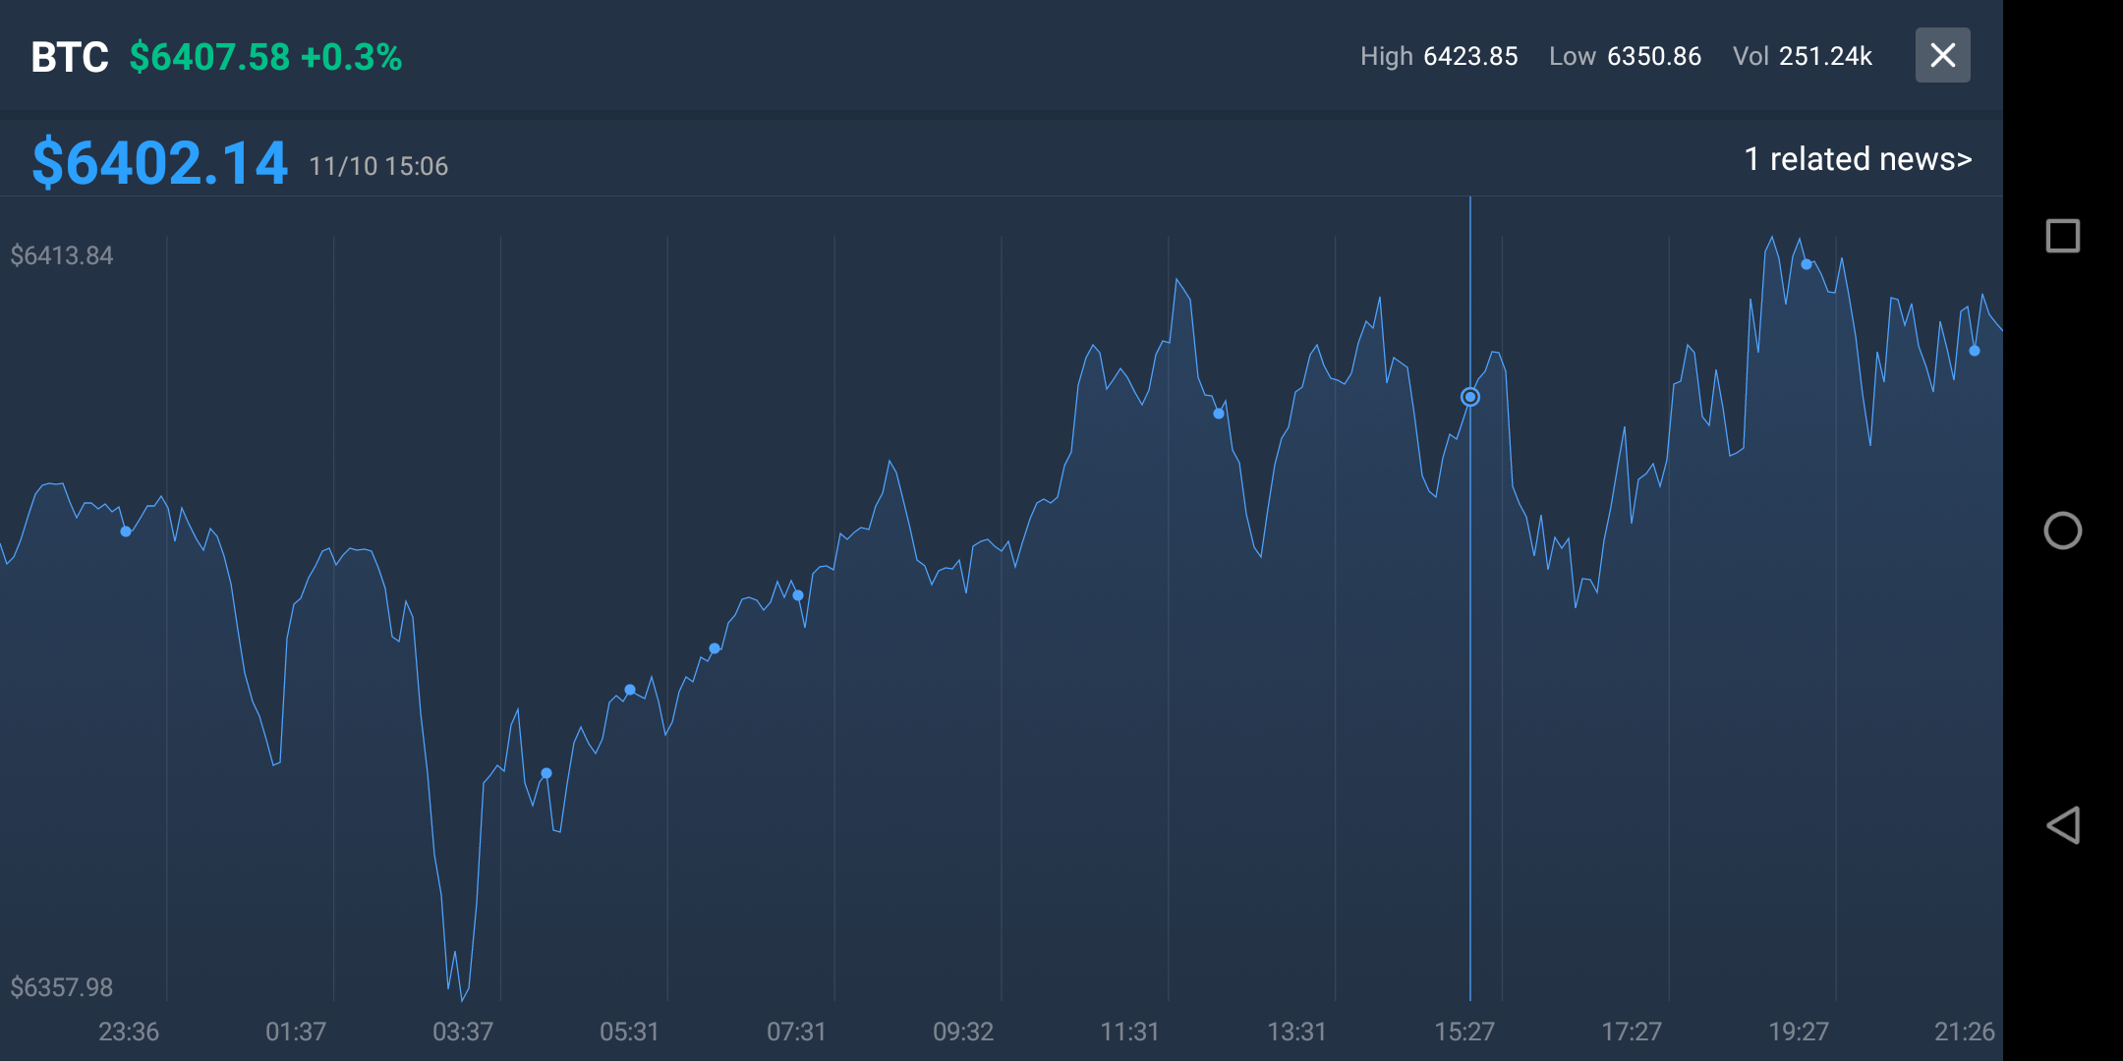Tap the $6402.14 selected price readout
This screenshot has height=1061, width=2123.
coord(160,163)
